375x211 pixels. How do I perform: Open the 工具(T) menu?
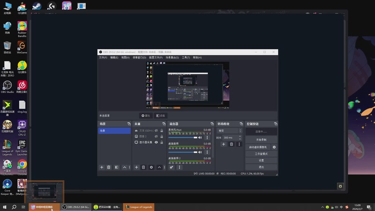click(x=186, y=58)
